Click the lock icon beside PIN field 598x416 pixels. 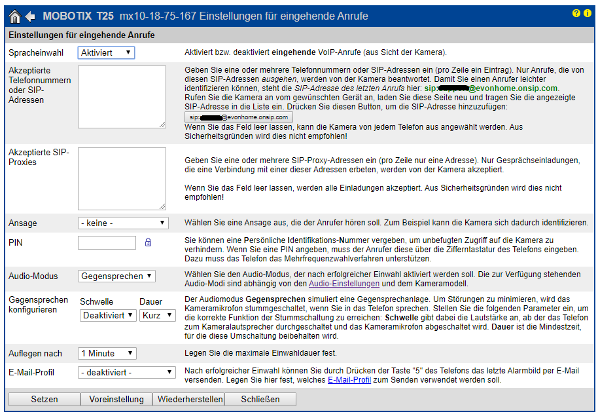(148, 242)
